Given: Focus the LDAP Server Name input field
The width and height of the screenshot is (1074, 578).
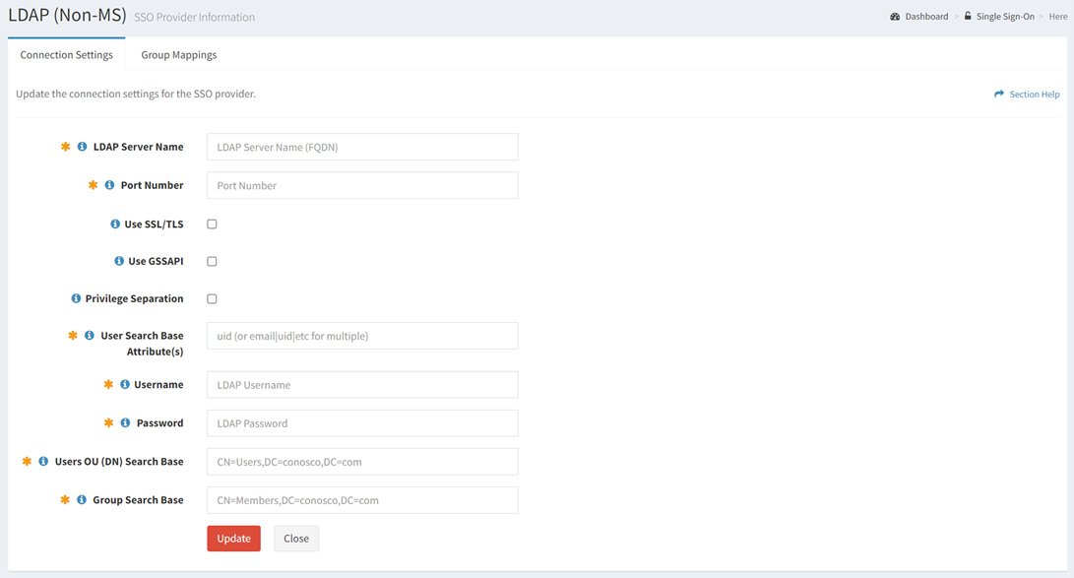Looking at the screenshot, I should pyautogui.click(x=361, y=146).
